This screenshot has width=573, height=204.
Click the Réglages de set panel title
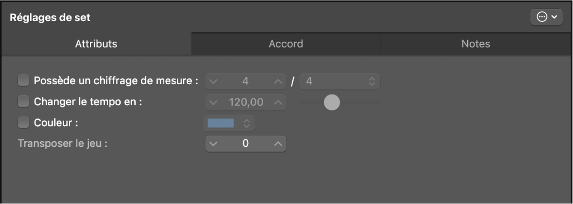pos(50,18)
